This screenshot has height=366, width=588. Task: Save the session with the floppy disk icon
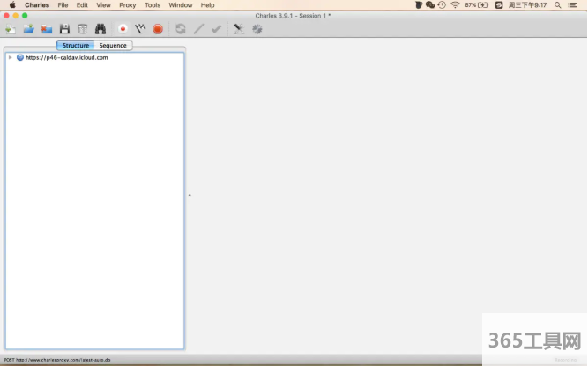point(64,29)
